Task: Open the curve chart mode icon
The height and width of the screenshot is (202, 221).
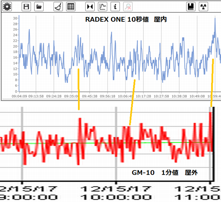Action: pos(102,6)
